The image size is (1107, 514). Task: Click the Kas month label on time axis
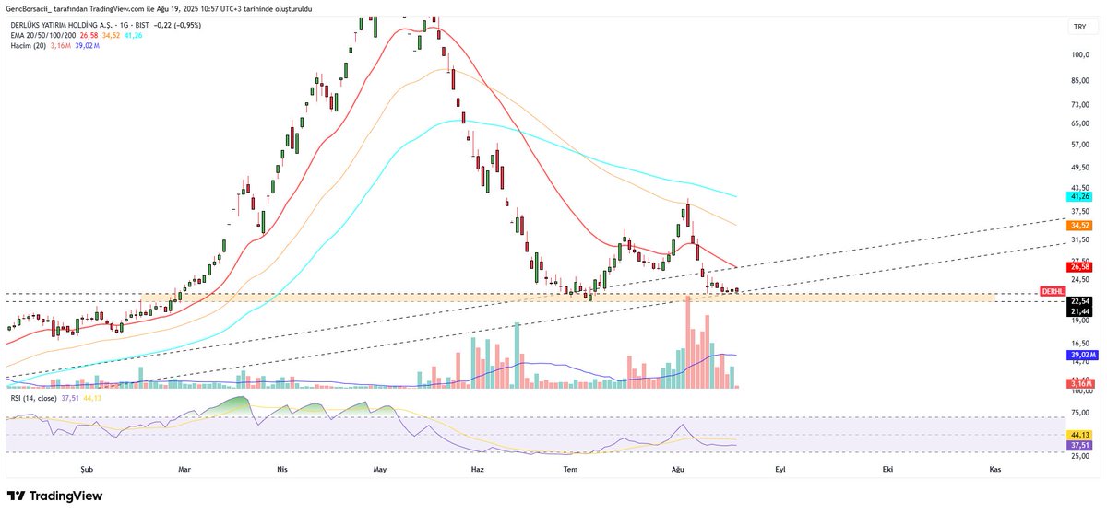pyautogui.click(x=995, y=470)
